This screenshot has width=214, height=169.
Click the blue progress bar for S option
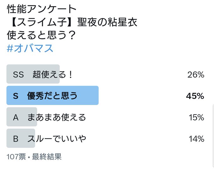click(x=53, y=96)
